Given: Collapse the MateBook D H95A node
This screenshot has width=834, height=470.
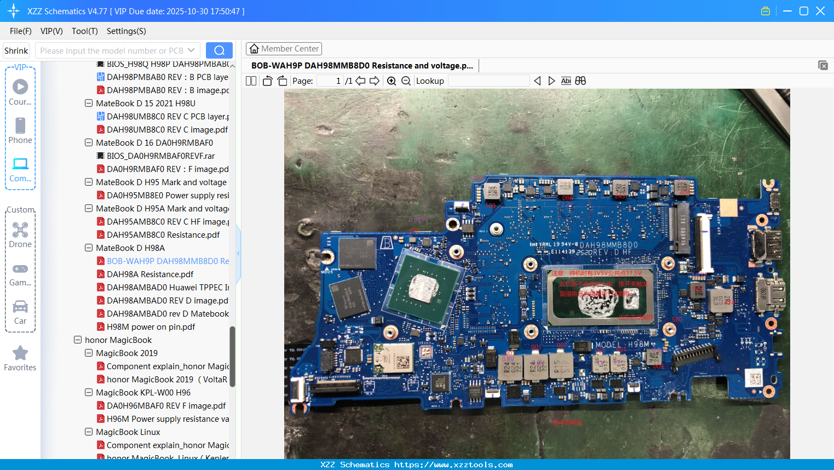Looking at the screenshot, I should 89,208.
